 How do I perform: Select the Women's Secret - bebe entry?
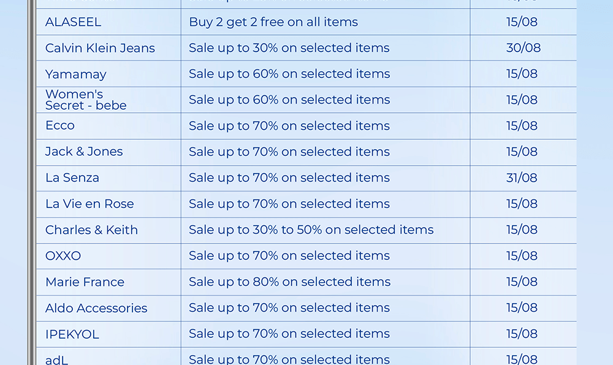pyautogui.click(x=85, y=100)
